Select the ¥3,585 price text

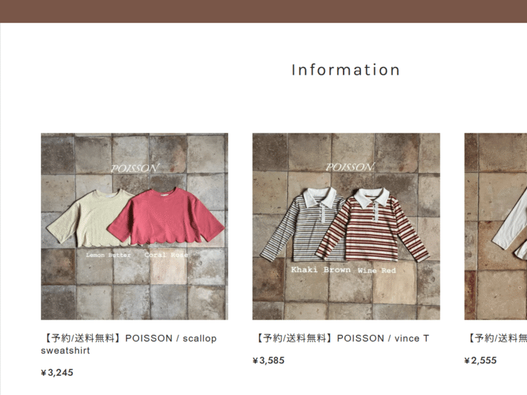[268, 360]
